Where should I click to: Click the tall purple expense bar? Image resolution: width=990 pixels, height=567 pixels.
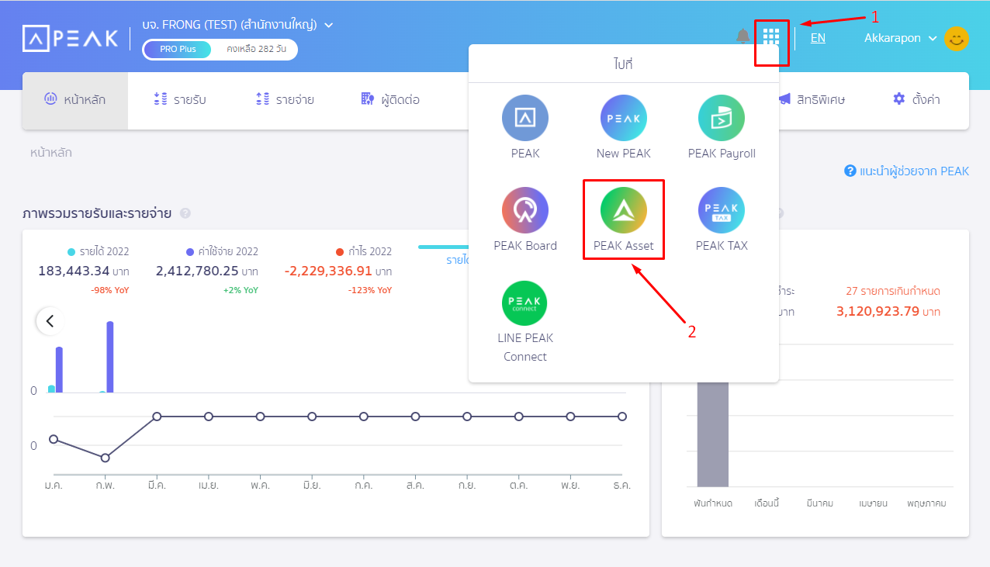(x=110, y=357)
